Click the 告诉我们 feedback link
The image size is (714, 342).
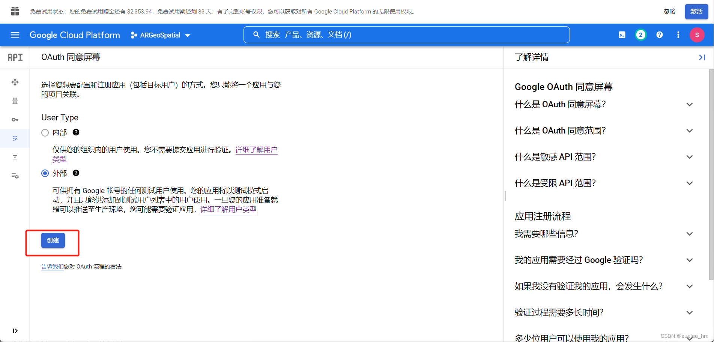[x=52, y=267]
